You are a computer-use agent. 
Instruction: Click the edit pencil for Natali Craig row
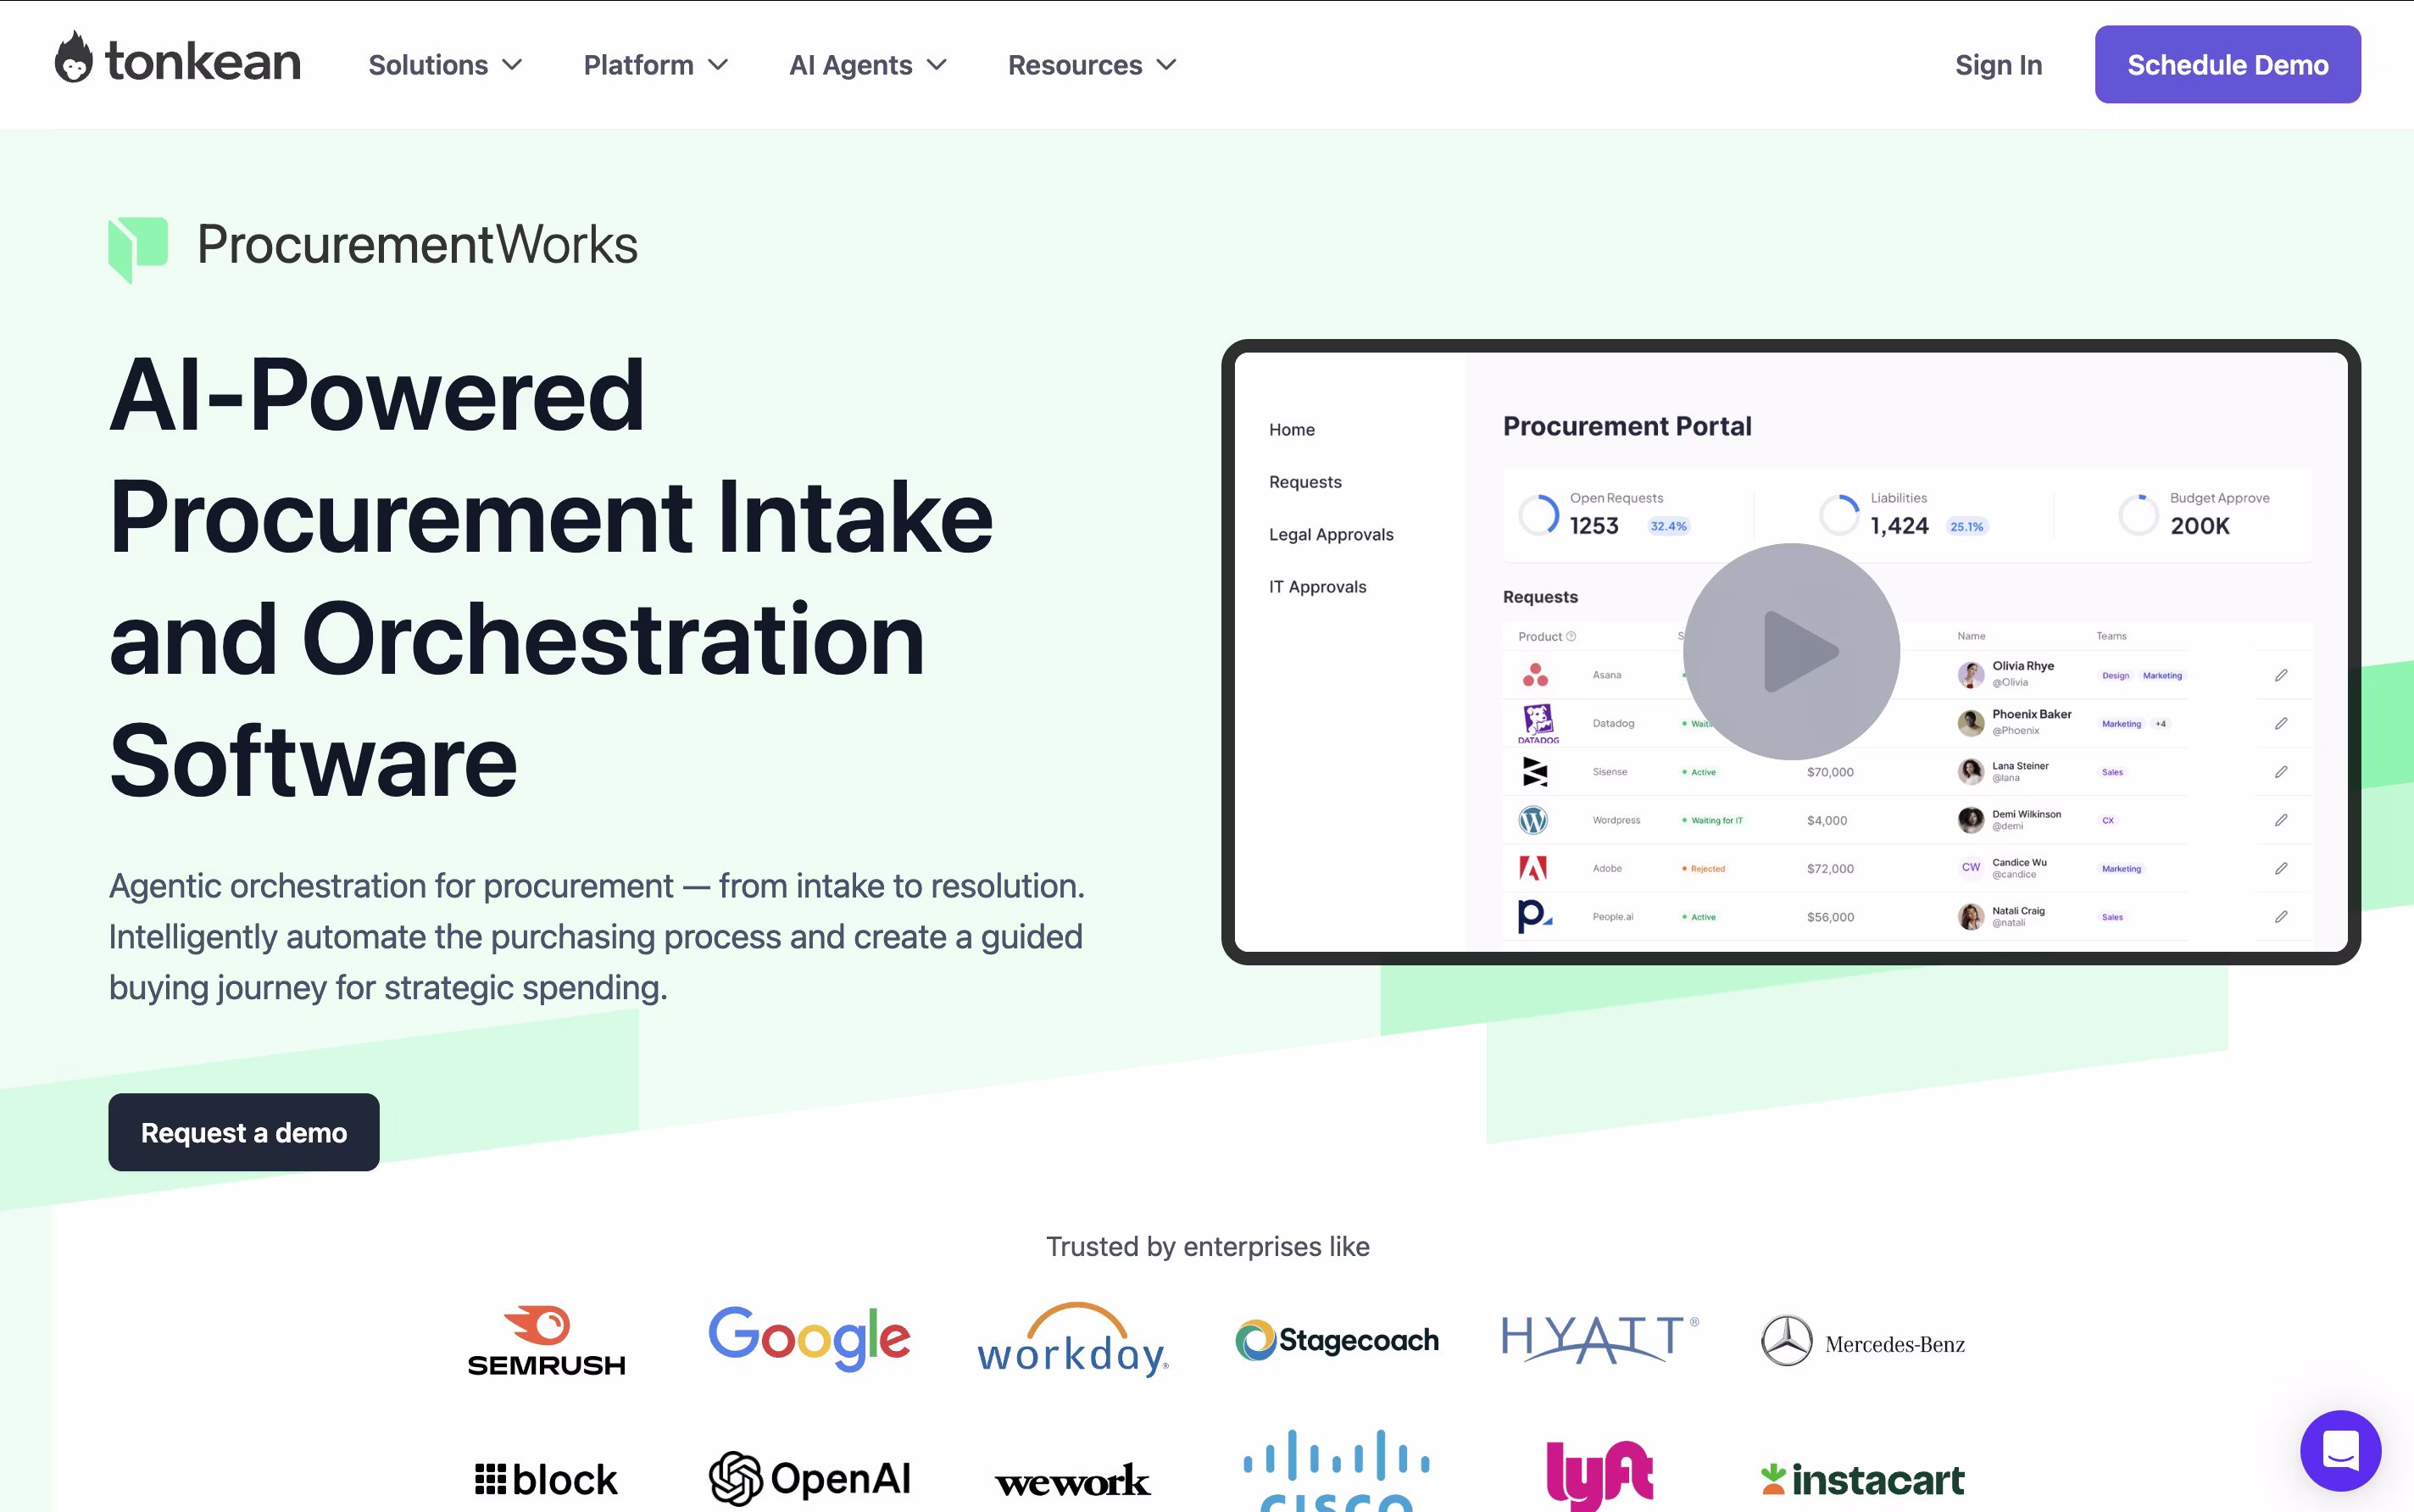click(x=2281, y=916)
